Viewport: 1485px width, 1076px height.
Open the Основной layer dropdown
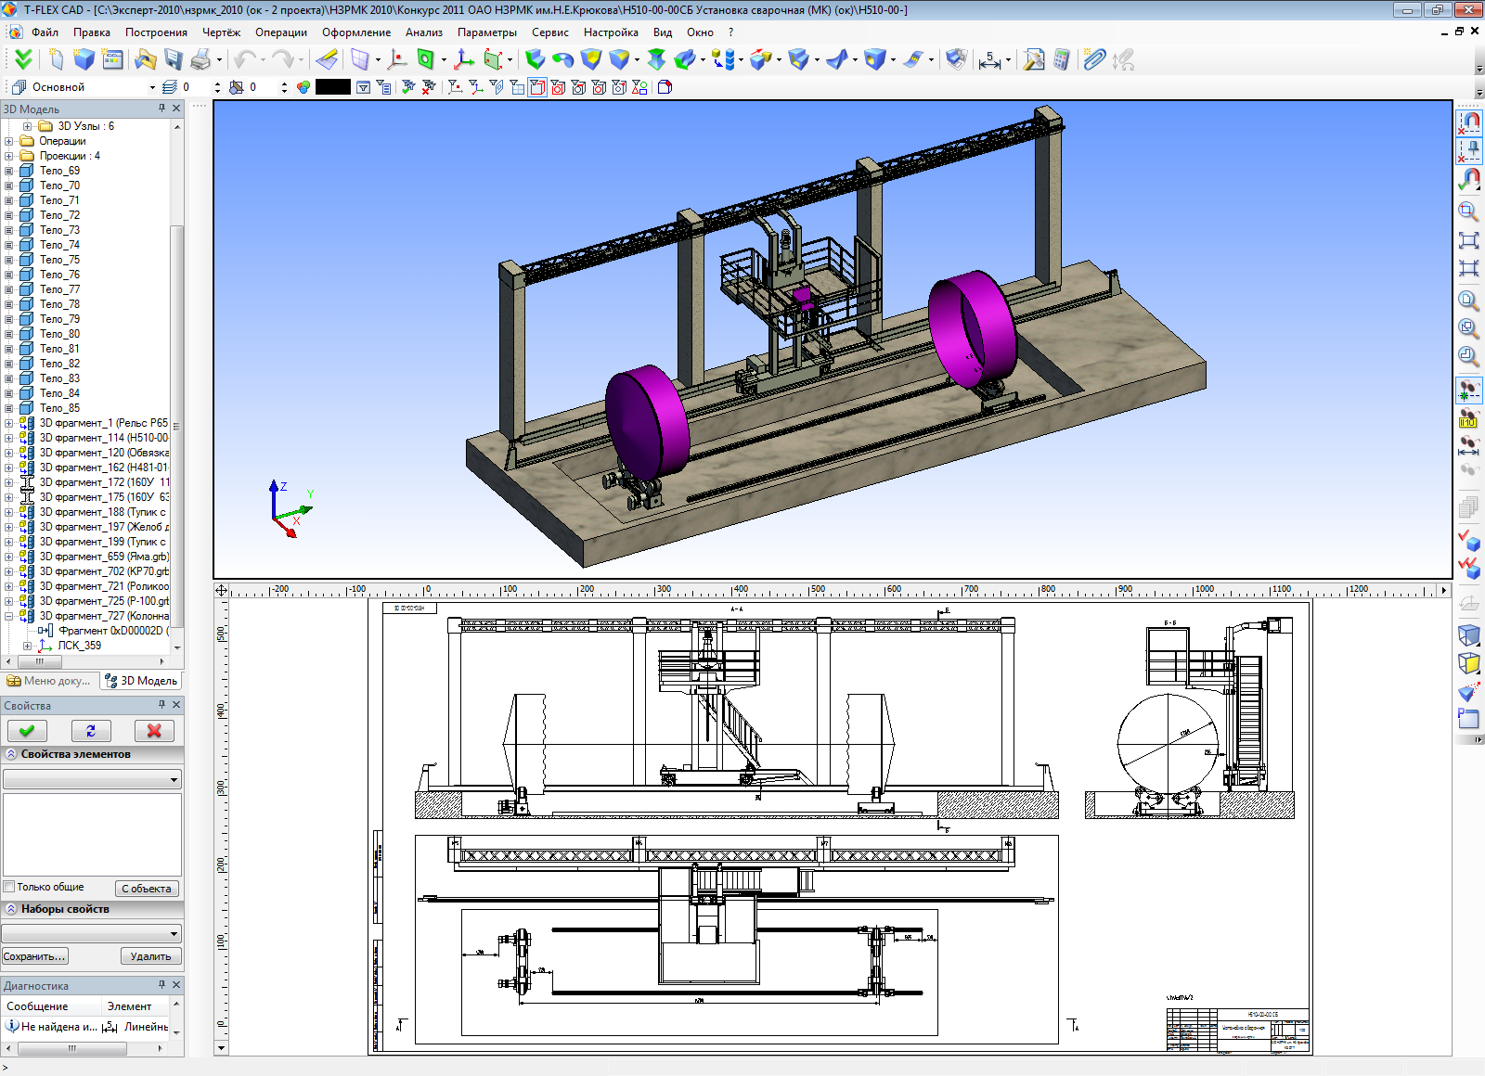[x=152, y=87]
